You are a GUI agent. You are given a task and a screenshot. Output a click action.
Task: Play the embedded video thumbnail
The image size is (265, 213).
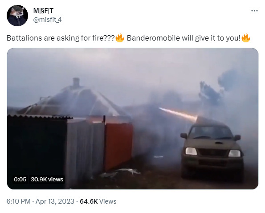(x=133, y=119)
